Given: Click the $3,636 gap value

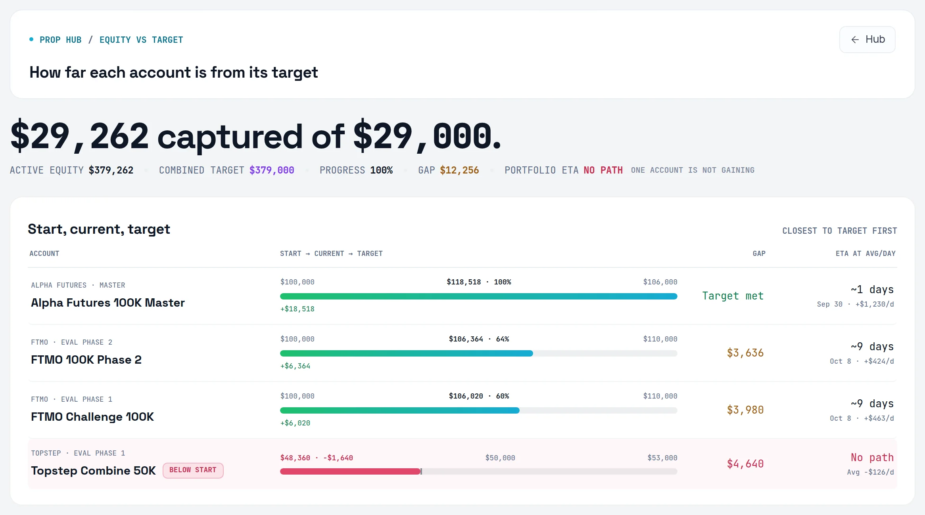Looking at the screenshot, I should 745,353.
